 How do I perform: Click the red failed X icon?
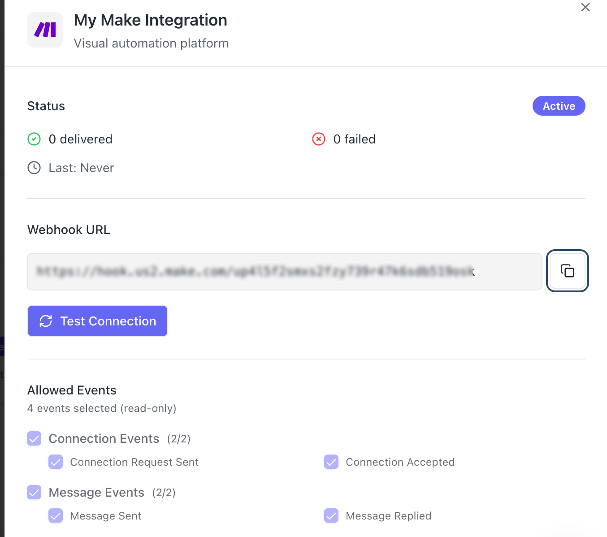(319, 139)
